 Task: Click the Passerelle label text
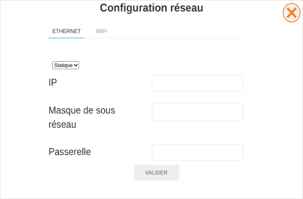point(70,152)
